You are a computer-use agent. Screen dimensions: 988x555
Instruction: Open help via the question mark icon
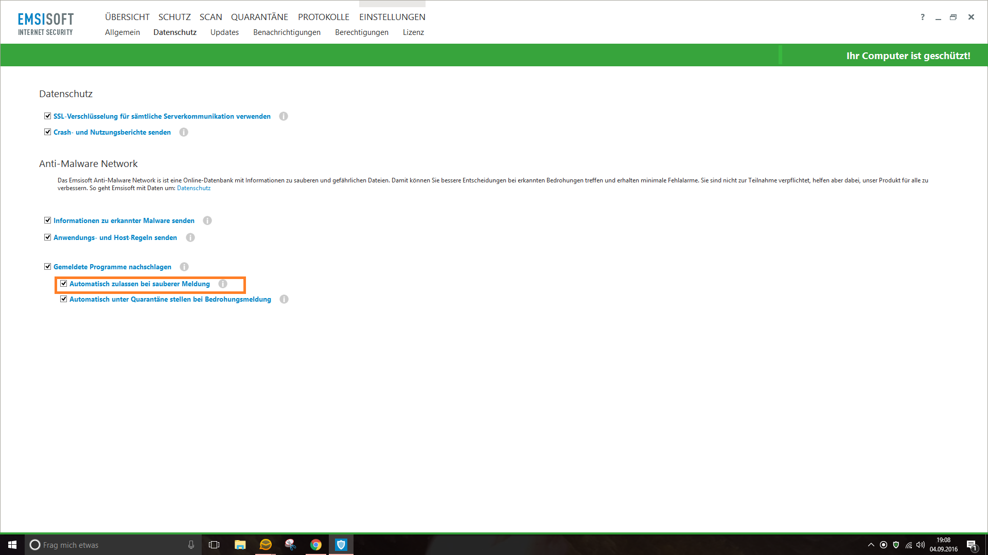click(x=922, y=17)
